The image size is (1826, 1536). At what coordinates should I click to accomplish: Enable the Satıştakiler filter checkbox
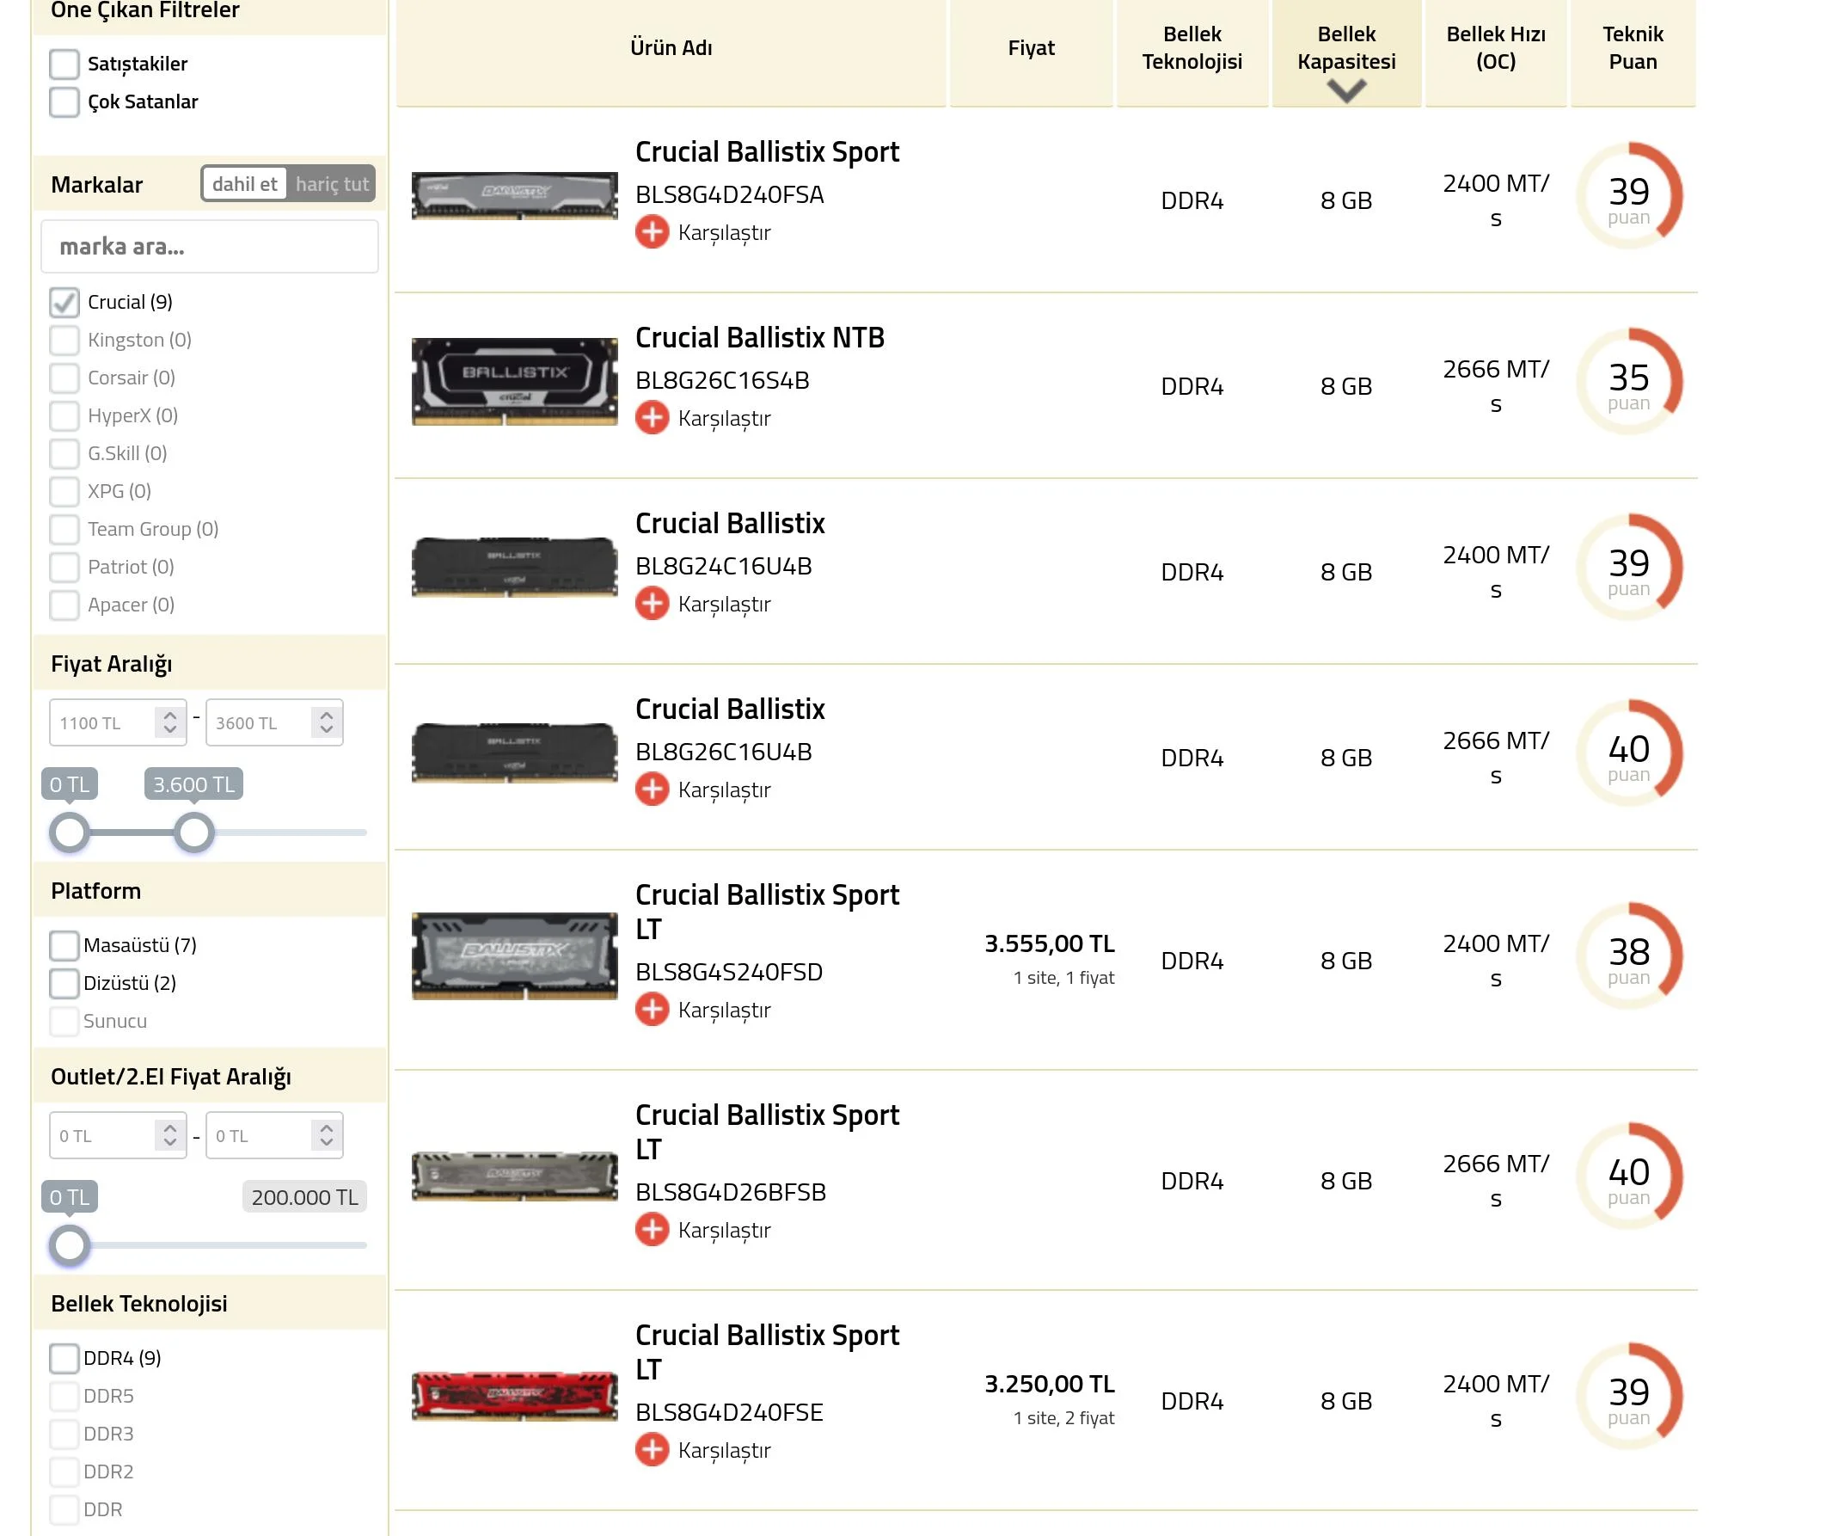pyautogui.click(x=64, y=64)
